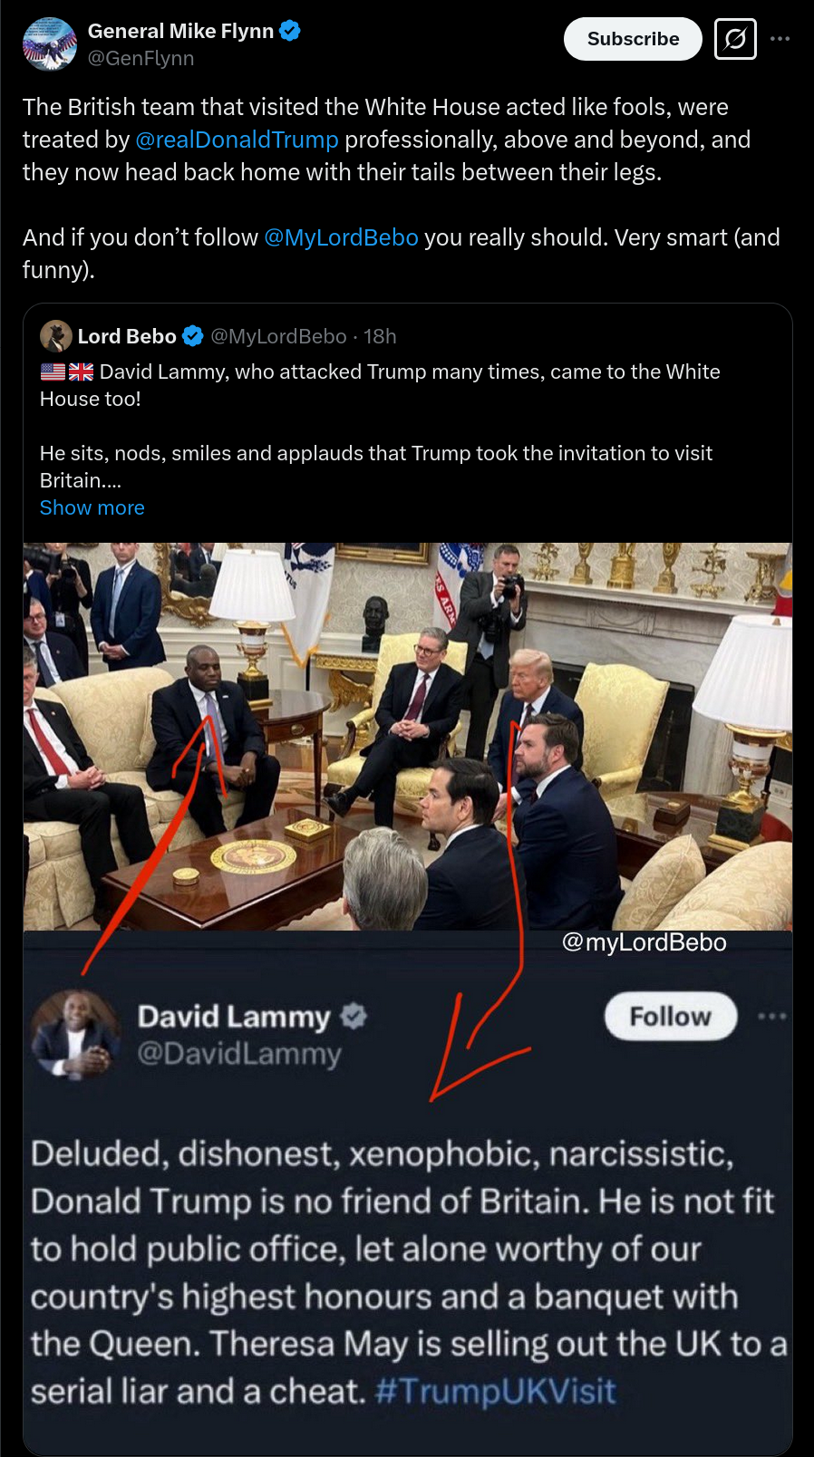Open the Oval Office meeting photo

[x=408, y=737]
